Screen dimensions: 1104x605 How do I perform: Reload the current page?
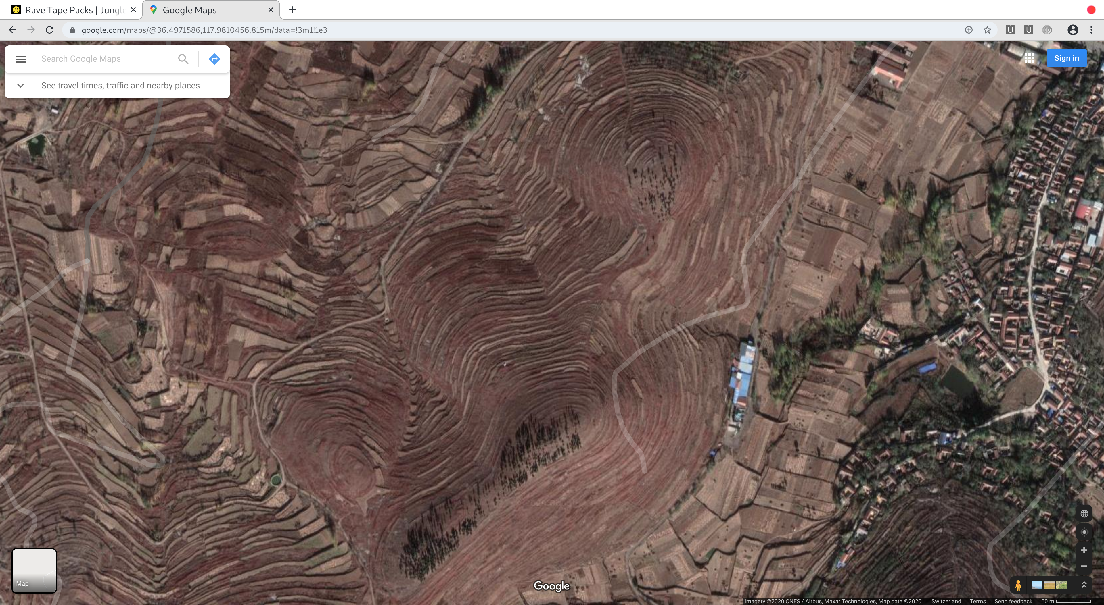(50, 30)
